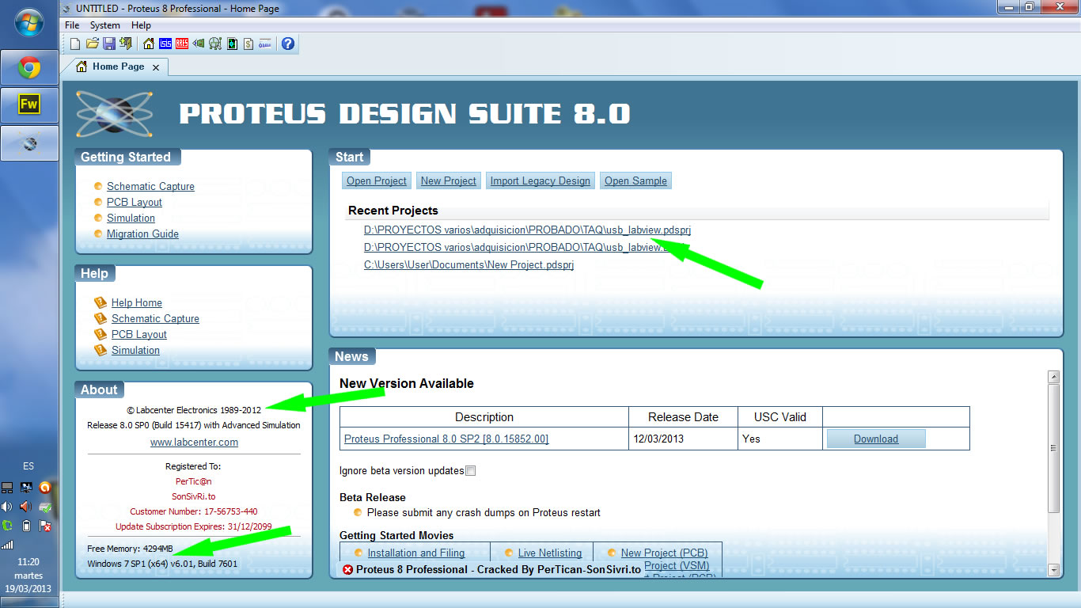The image size is (1081, 608).
Task: Click the ES language indicator in tray
Action: (28, 466)
